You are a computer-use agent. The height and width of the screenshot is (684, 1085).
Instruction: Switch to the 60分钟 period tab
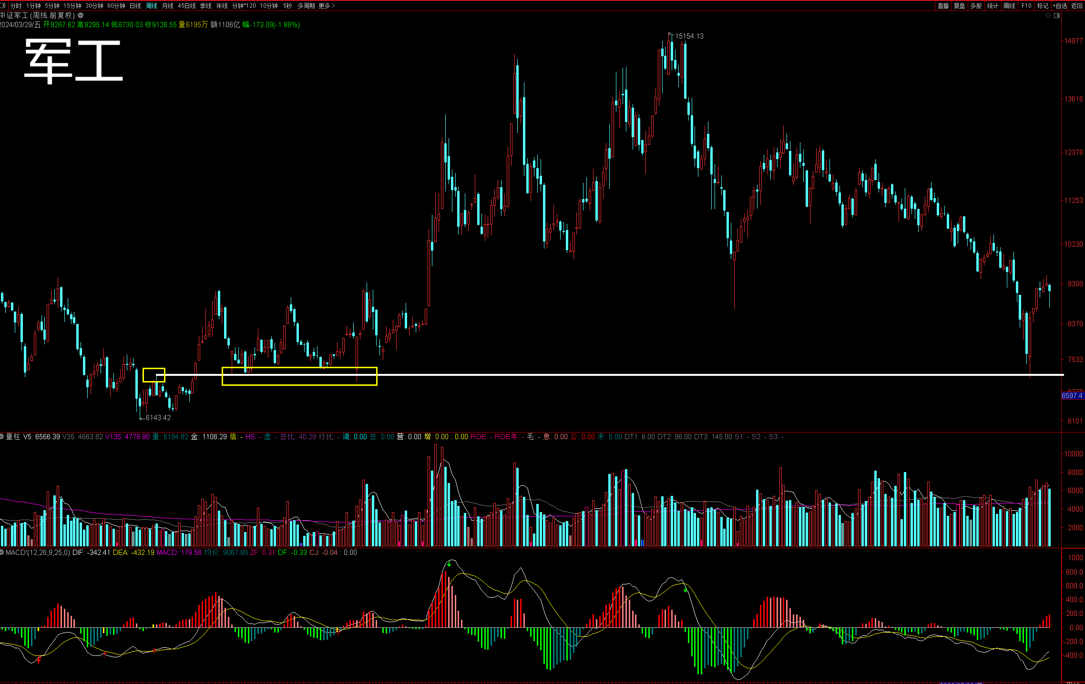tap(116, 6)
